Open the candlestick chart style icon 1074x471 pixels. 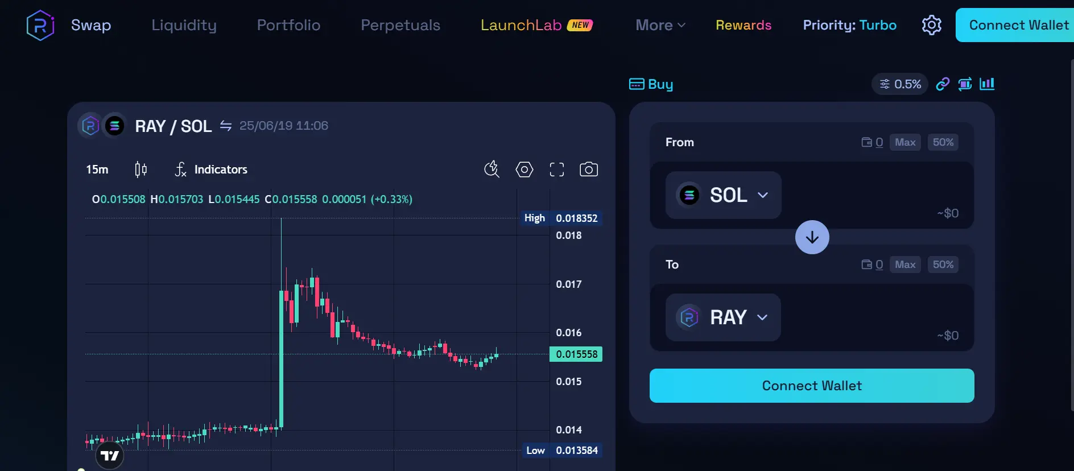tap(141, 170)
